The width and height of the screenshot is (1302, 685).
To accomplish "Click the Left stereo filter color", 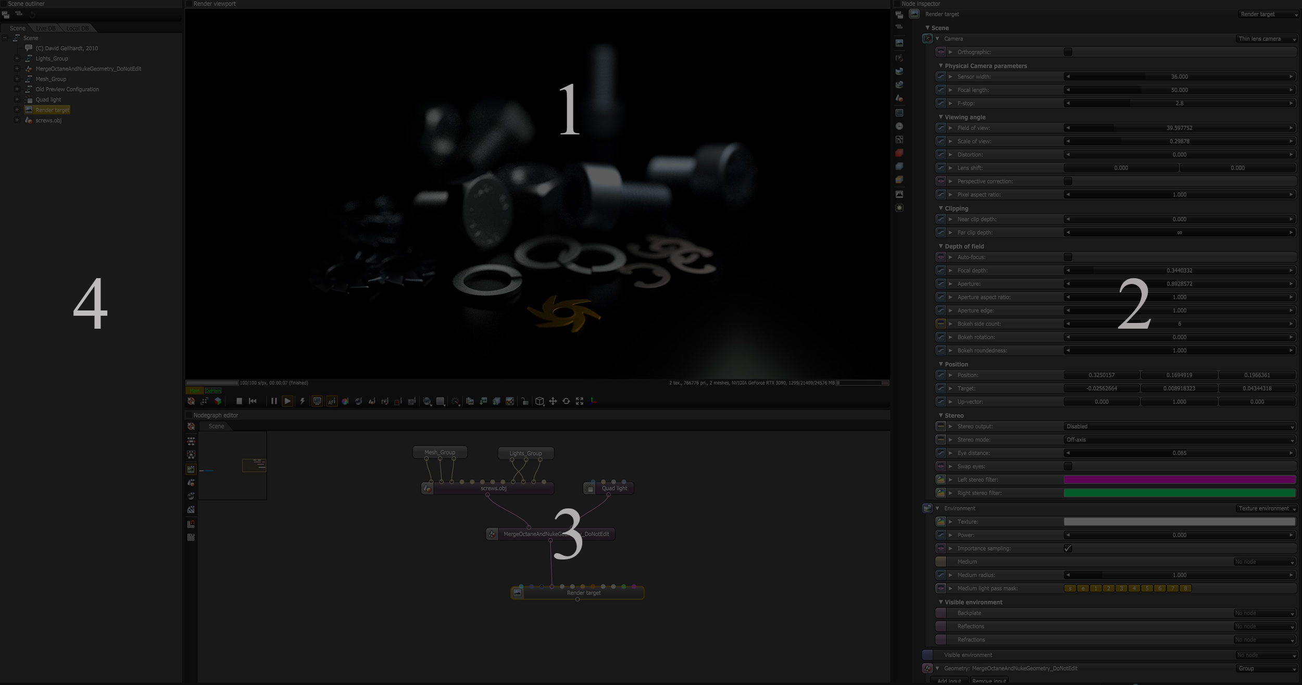I will [1179, 480].
